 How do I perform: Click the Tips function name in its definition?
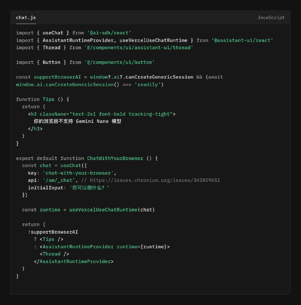pos(48,99)
